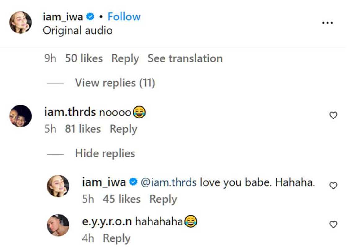
Task: Open iam.thrds profile avatar
Action: pyautogui.click(x=20, y=116)
